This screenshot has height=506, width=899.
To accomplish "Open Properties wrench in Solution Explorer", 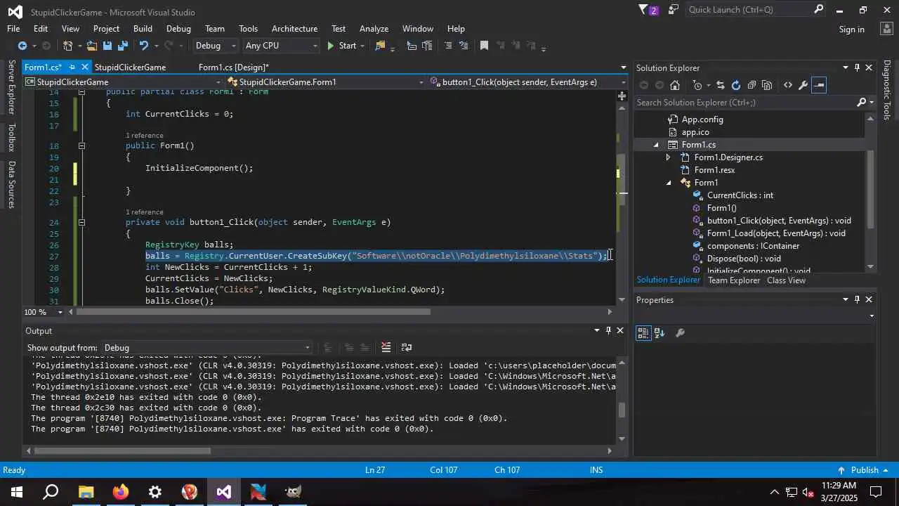I will coord(803,85).
